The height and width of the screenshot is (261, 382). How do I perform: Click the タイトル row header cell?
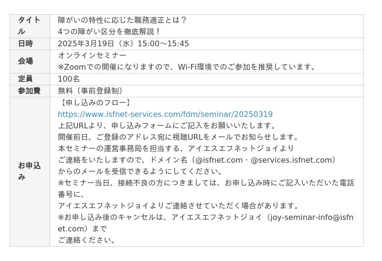tap(30, 26)
